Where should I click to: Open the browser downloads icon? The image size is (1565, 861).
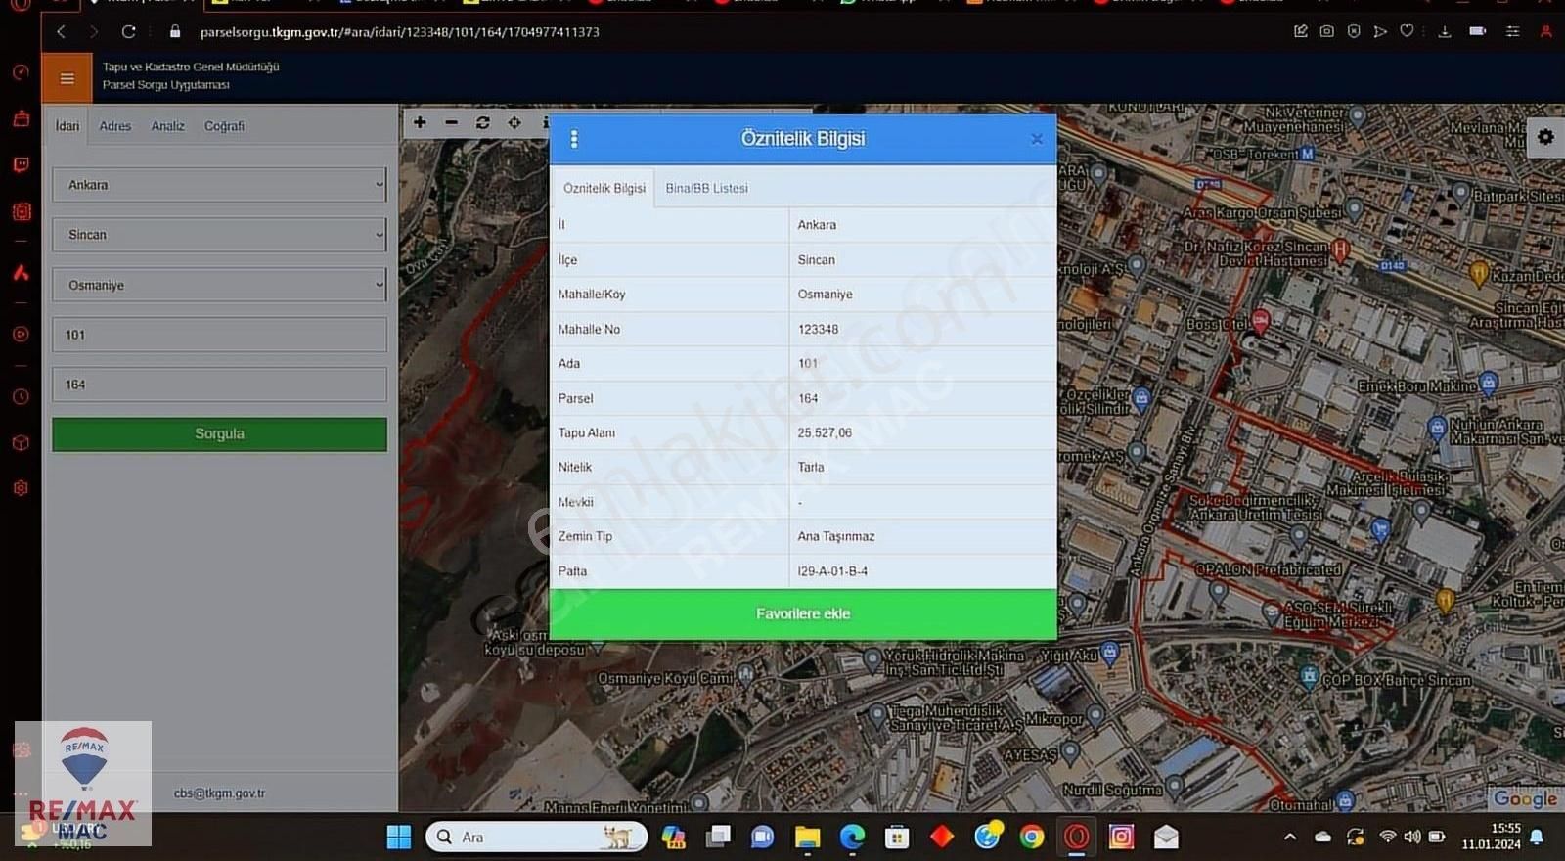pos(1444,31)
